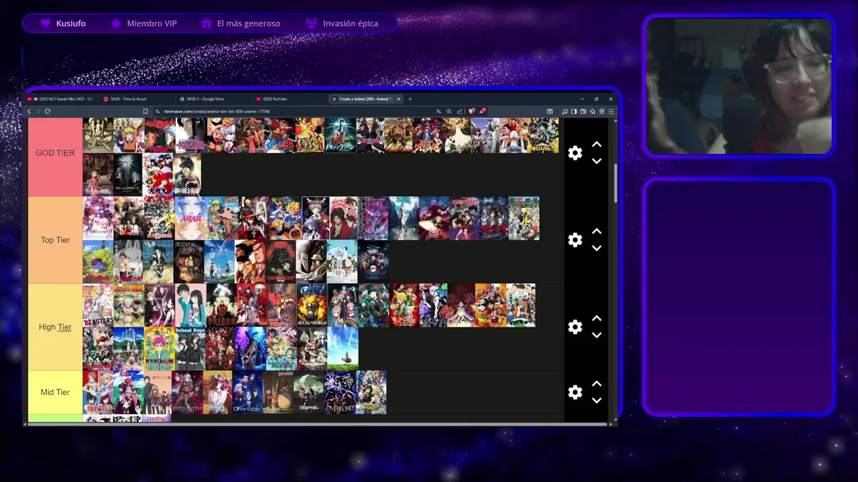Select the Fairy Tail poster in Mid Tier
858x482 pixels.
click(97, 392)
